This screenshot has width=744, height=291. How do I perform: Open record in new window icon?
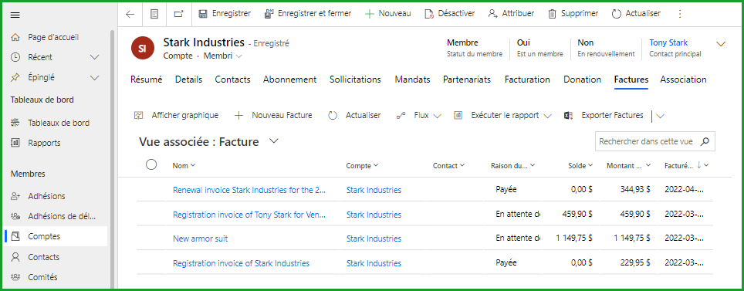pos(179,14)
